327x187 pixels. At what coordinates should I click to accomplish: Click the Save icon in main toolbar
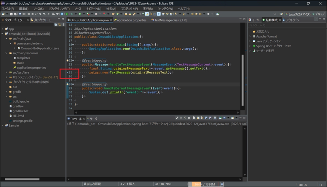11,14
